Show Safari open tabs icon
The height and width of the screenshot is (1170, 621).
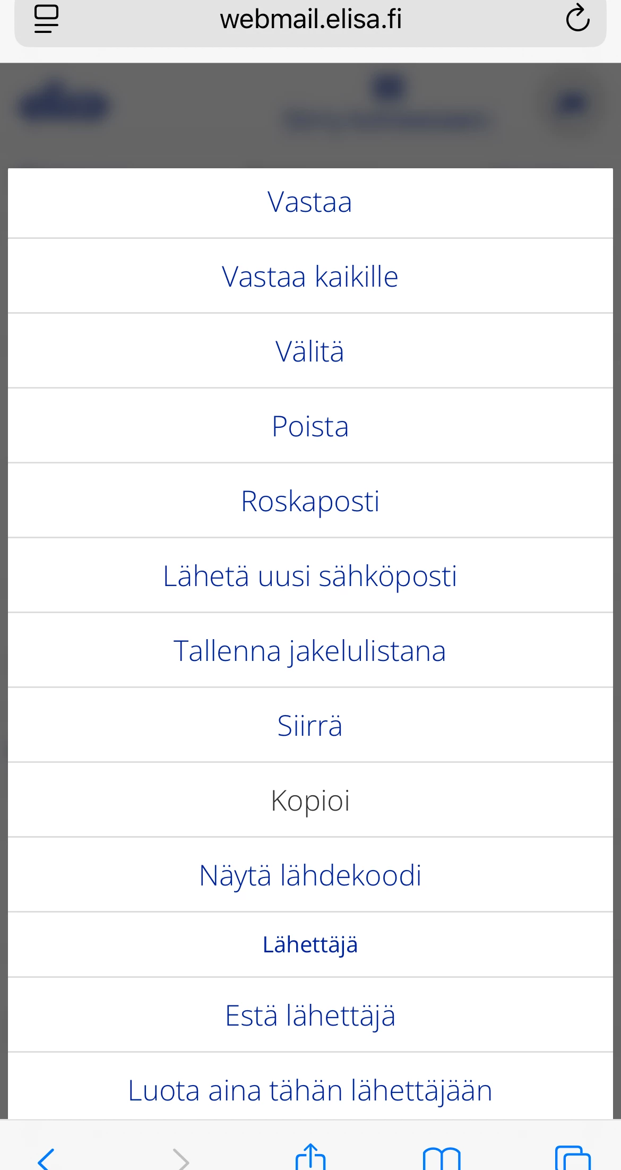pos(573,1158)
